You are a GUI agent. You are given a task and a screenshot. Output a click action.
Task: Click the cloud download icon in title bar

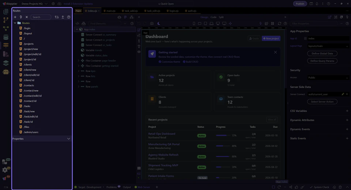point(59,4)
